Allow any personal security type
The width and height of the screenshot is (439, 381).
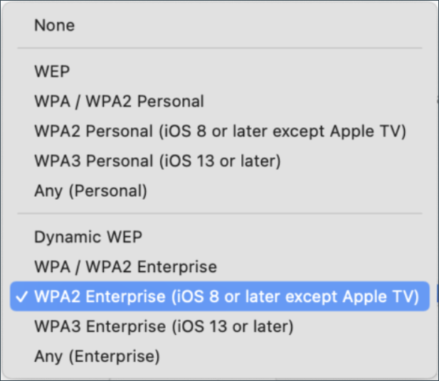point(90,190)
